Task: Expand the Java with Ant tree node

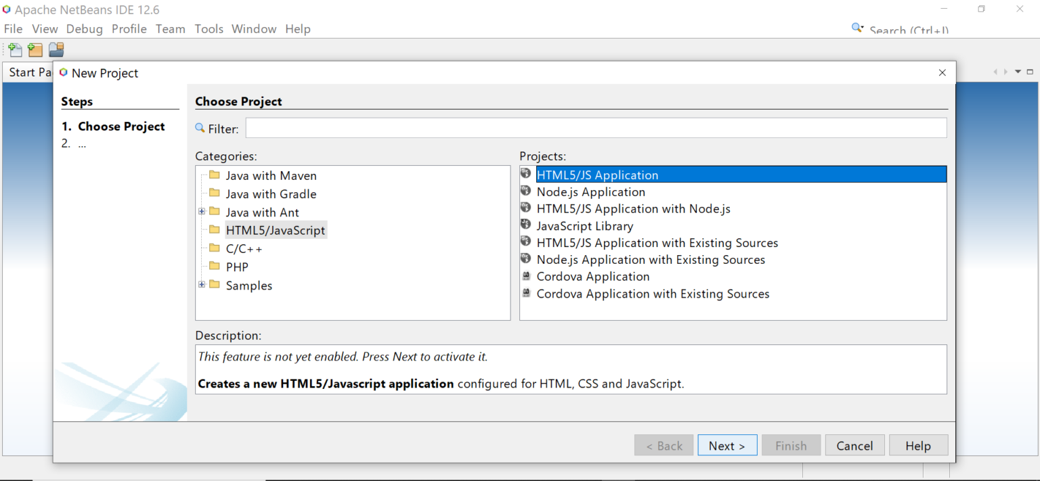Action: tap(201, 211)
